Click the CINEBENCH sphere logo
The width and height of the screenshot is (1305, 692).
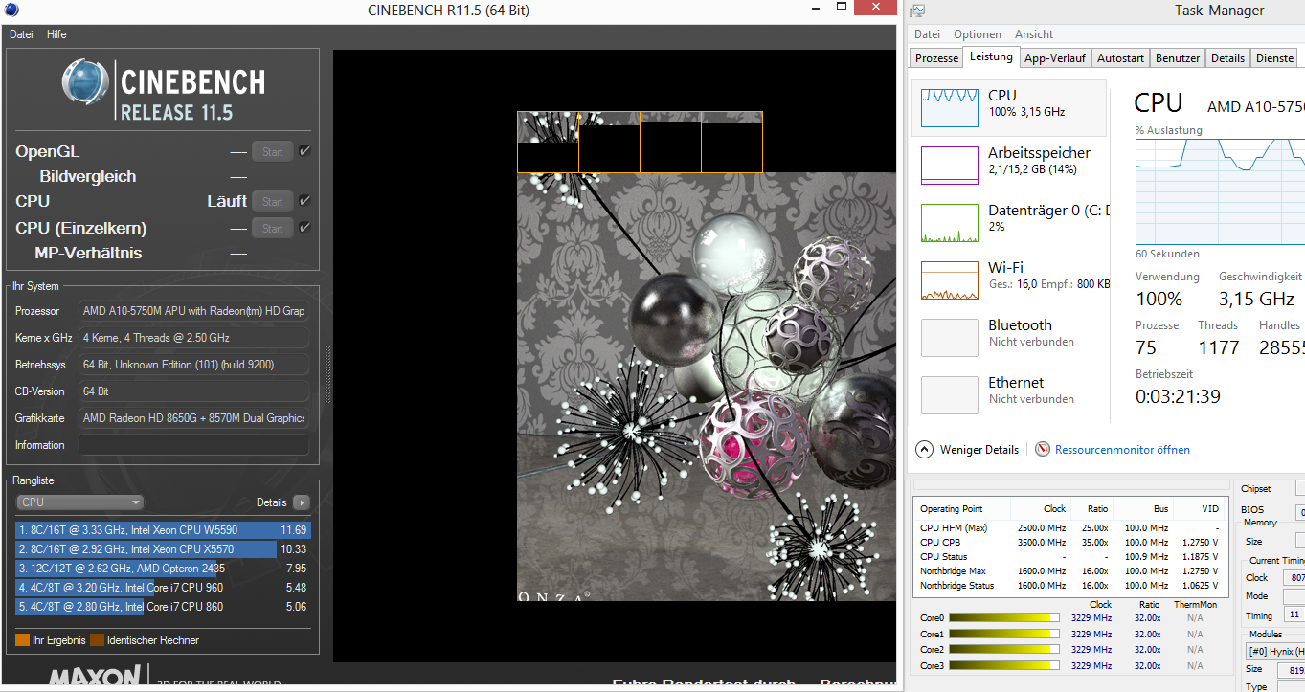85,82
